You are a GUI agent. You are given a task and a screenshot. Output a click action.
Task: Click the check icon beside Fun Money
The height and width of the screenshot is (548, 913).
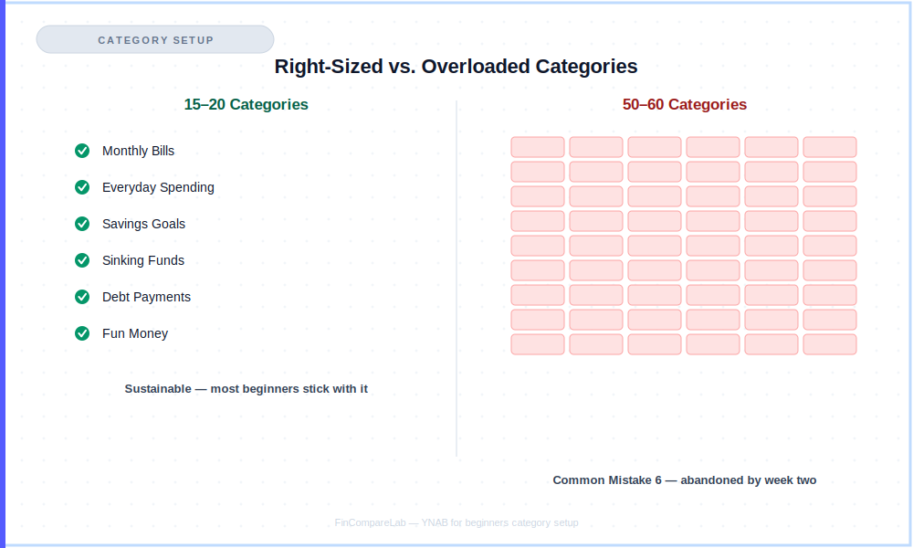point(82,333)
